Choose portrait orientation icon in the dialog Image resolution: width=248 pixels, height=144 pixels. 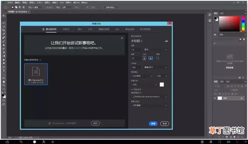pos(145,58)
